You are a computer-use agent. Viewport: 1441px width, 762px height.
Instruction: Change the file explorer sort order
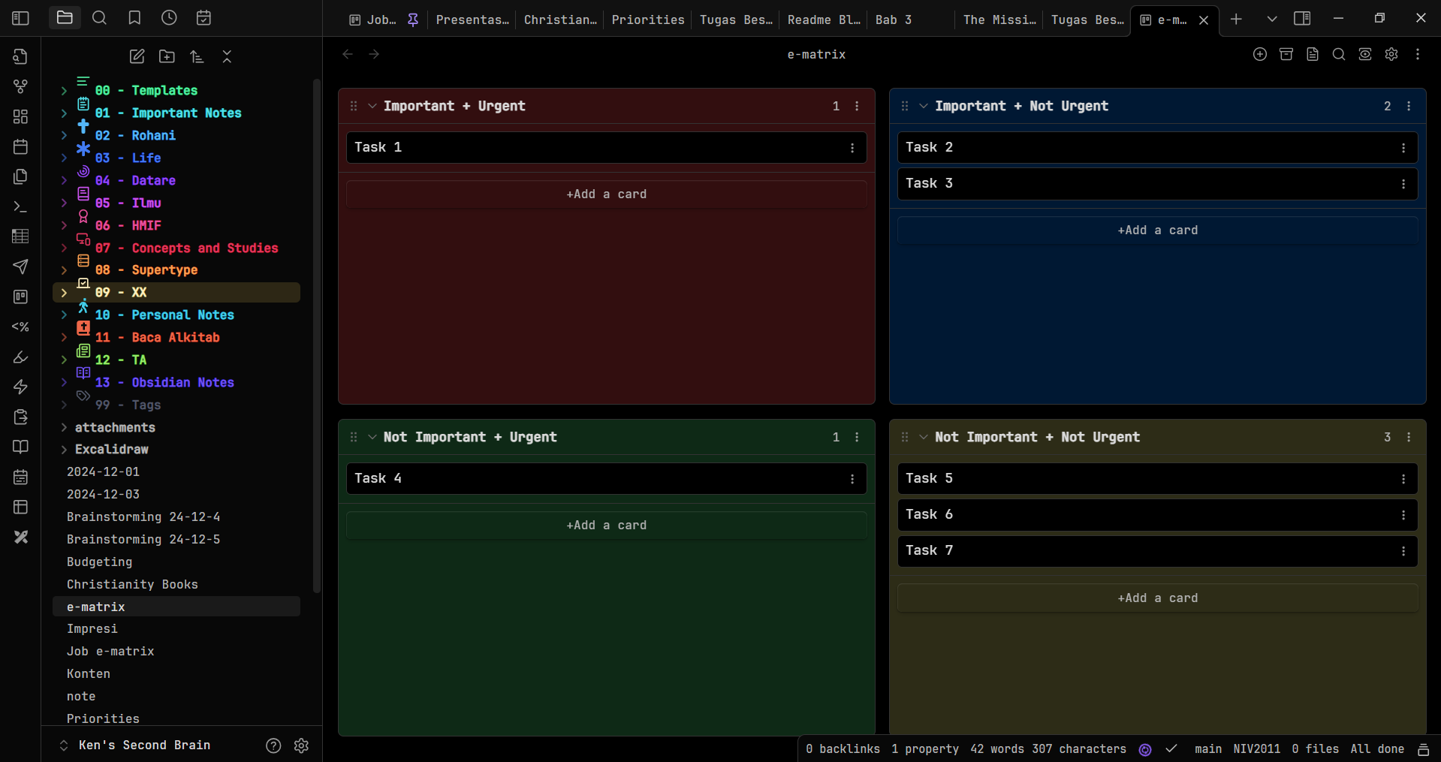click(x=197, y=56)
